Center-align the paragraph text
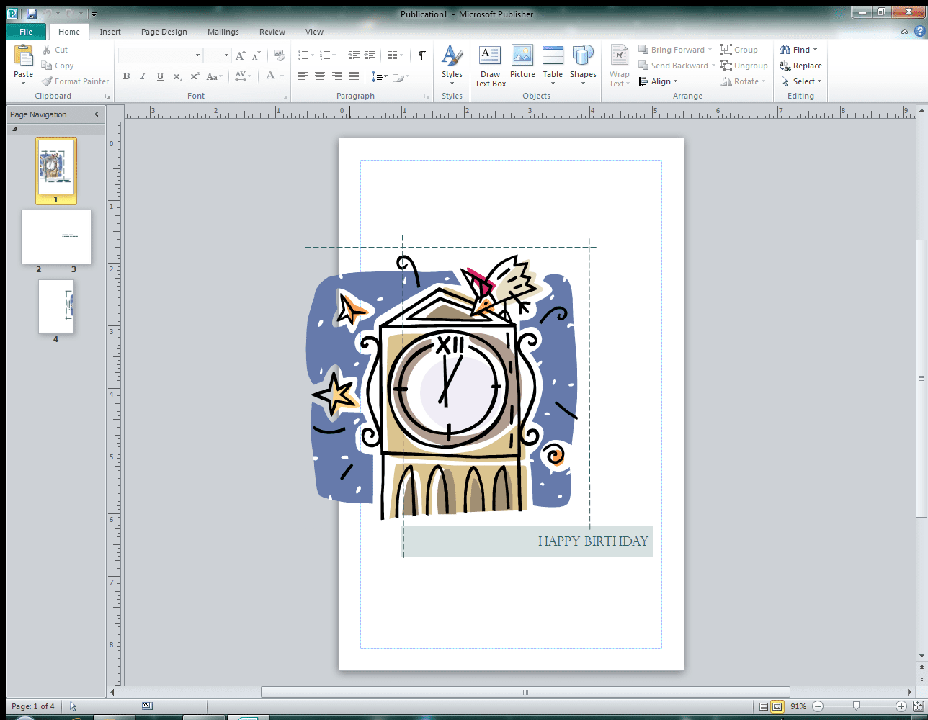The height and width of the screenshot is (720, 928). (x=320, y=76)
